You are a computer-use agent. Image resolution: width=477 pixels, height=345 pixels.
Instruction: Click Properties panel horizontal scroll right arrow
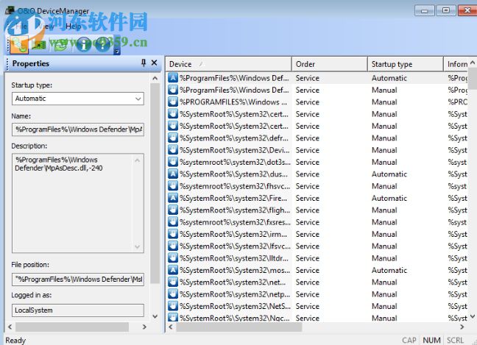[144, 327]
